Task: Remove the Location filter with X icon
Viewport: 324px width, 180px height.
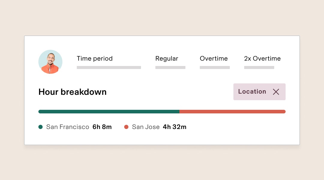Action: pos(276,92)
